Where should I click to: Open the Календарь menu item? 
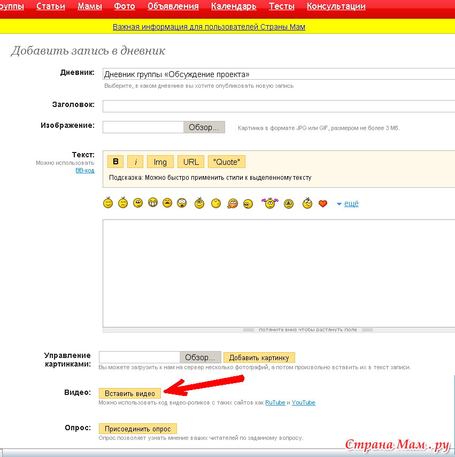click(234, 6)
